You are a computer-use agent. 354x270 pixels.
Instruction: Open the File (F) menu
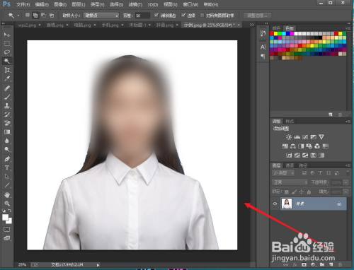(x=23, y=4)
